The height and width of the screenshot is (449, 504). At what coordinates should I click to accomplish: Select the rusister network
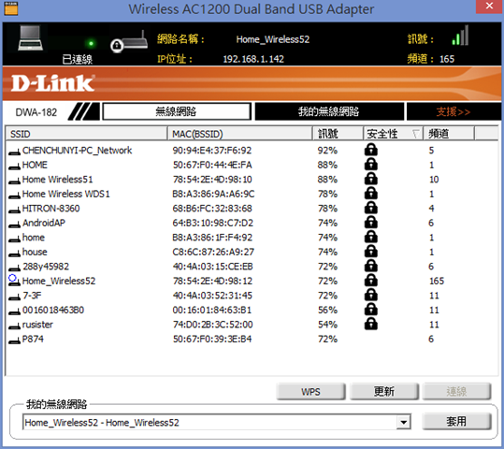pyautogui.click(x=252, y=325)
